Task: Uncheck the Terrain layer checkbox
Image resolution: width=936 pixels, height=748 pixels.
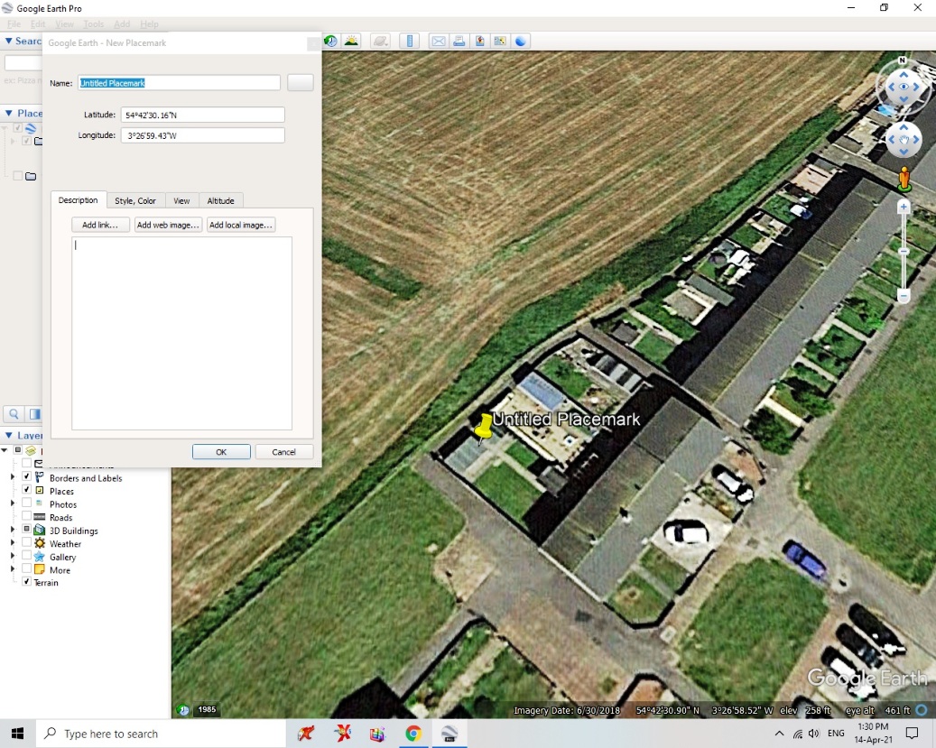Action: point(26,581)
